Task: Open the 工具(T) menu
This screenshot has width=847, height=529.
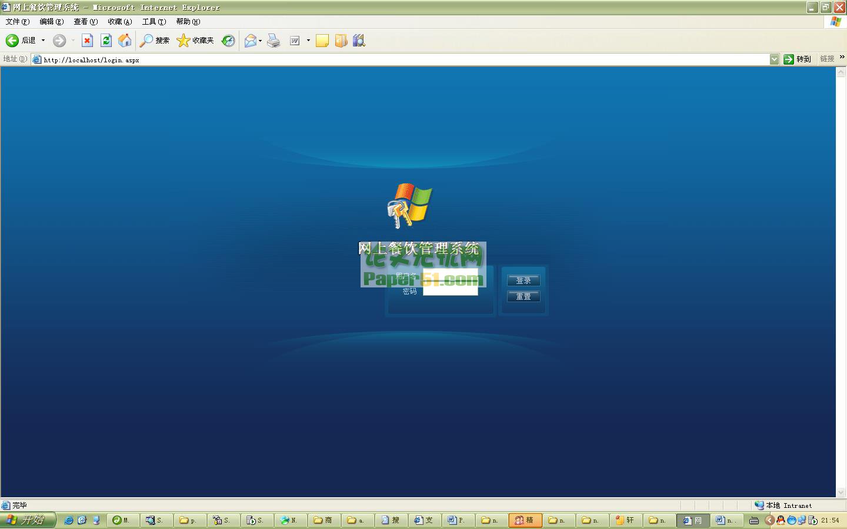Action: 154,22
